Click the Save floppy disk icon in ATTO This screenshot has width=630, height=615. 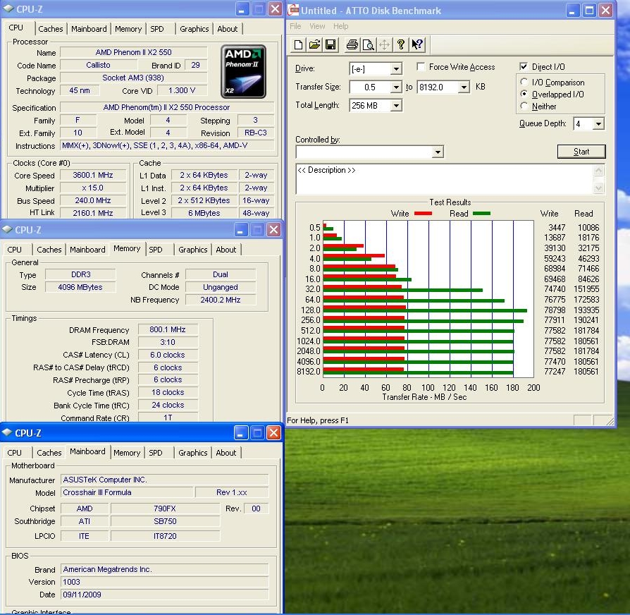tap(331, 44)
